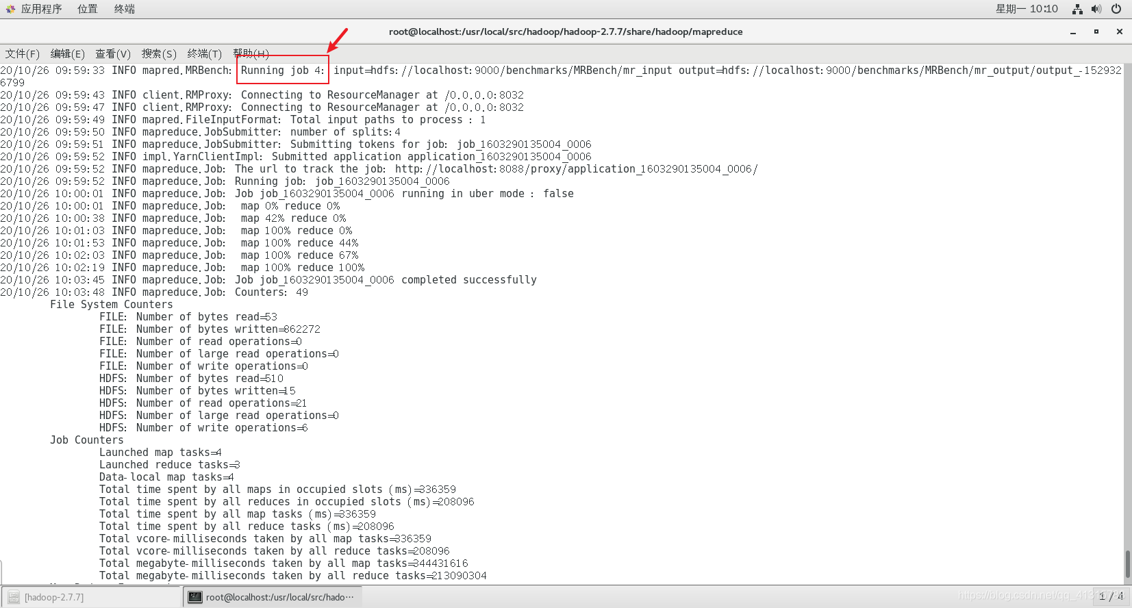Open the network status icon in system tray
This screenshot has width=1132, height=608.
coord(1077,9)
